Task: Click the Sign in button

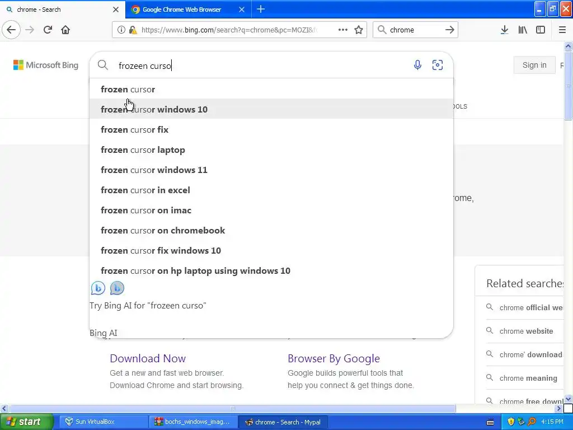Action: click(x=534, y=65)
